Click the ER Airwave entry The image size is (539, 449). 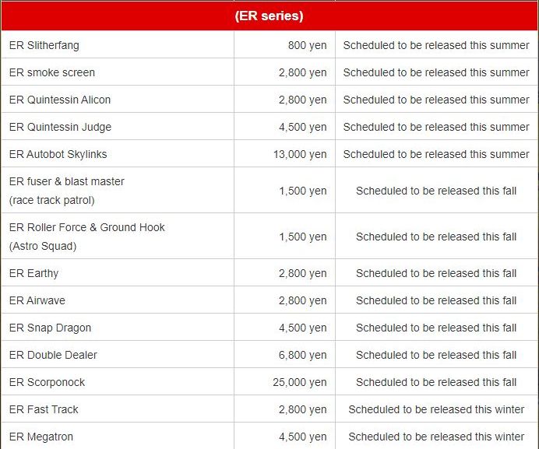37,300
